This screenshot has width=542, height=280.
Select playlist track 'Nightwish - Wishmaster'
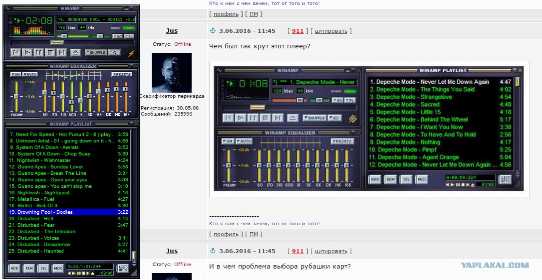point(69,160)
